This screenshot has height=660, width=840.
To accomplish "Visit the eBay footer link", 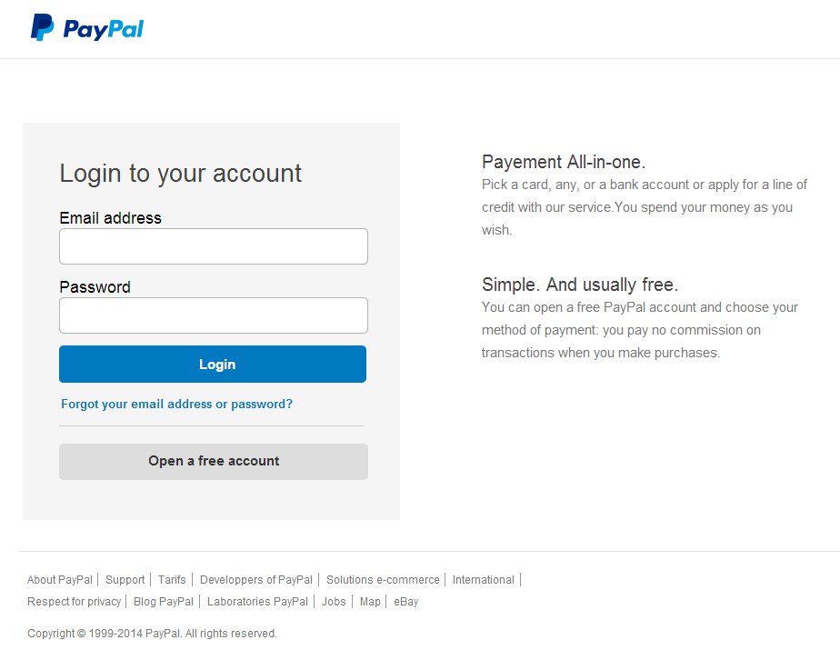I will coord(406,602).
